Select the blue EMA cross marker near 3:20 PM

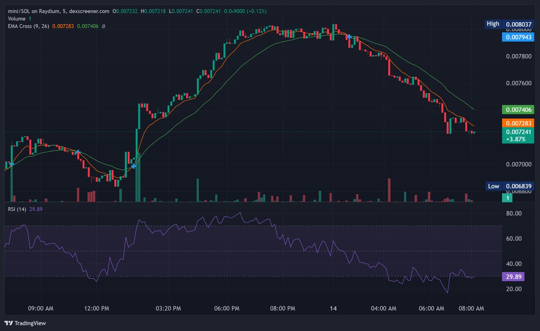coord(134,166)
